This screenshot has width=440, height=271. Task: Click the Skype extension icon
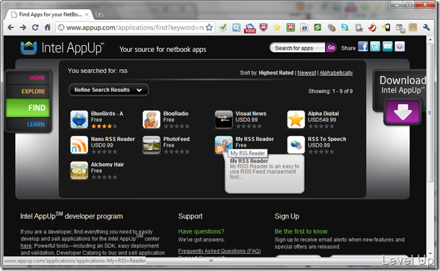coord(345,27)
